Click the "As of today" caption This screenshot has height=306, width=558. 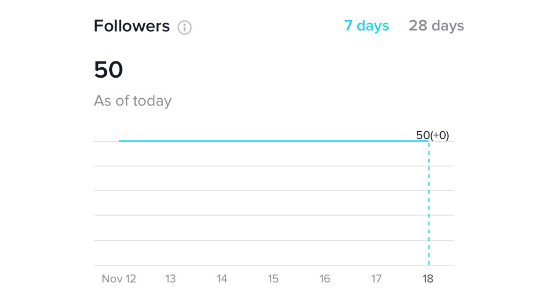(x=133, y=101)
